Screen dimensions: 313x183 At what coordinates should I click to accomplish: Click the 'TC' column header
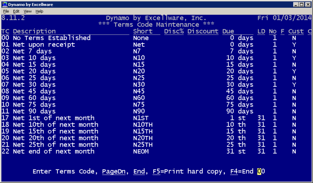click(x=5, y=32)
